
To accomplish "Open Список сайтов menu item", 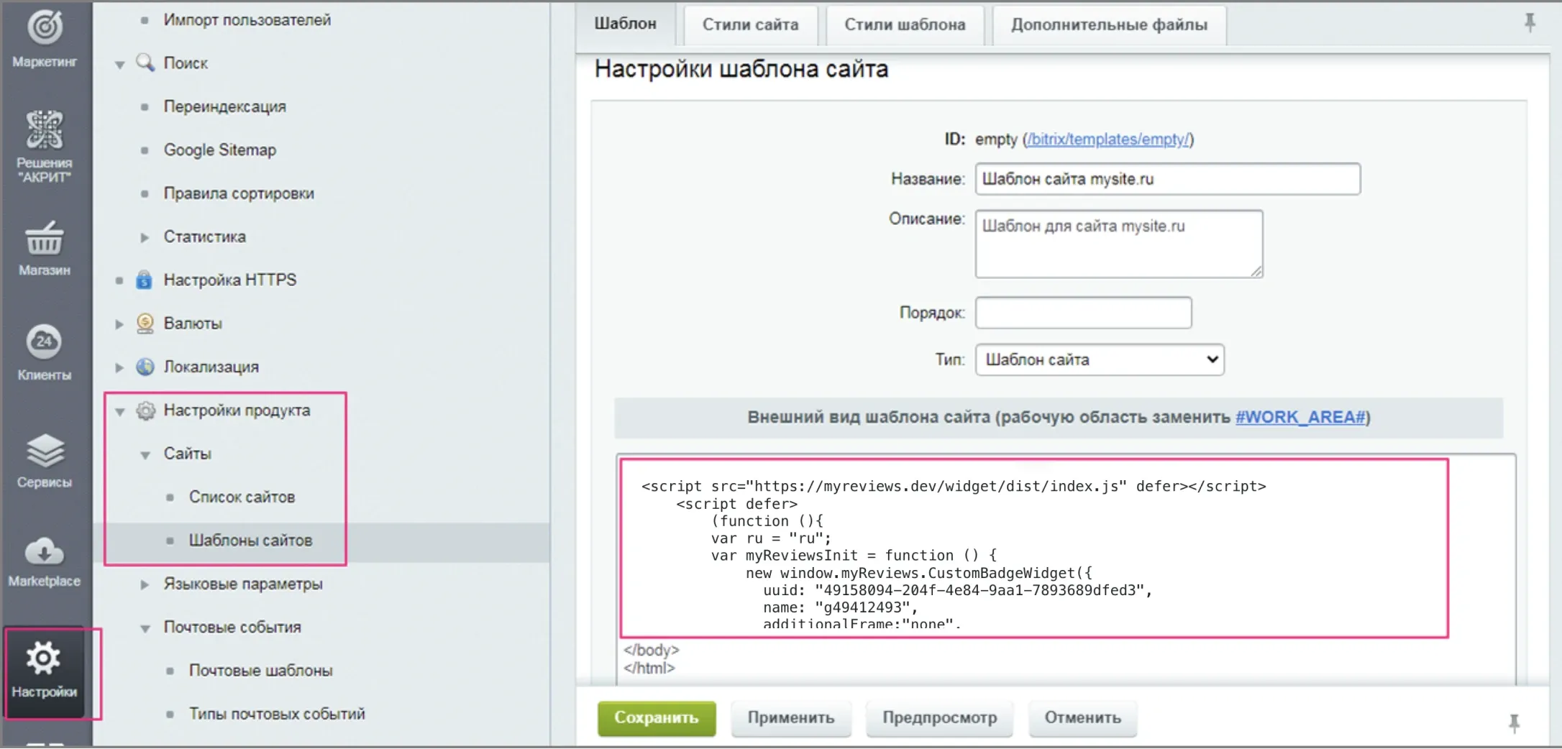I will point(242,497).
